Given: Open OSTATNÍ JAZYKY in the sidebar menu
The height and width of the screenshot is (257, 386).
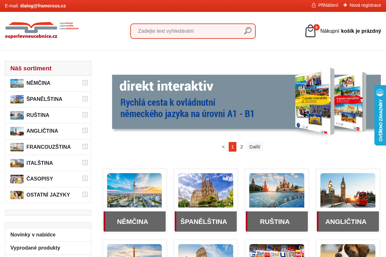Looking at the screenshot, I should tap(48, 195).
